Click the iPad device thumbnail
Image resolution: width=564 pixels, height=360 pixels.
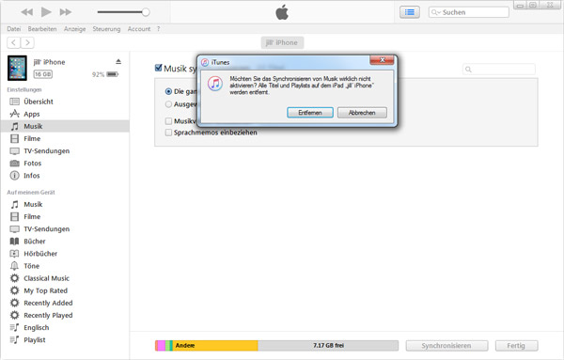click(17, 68)
